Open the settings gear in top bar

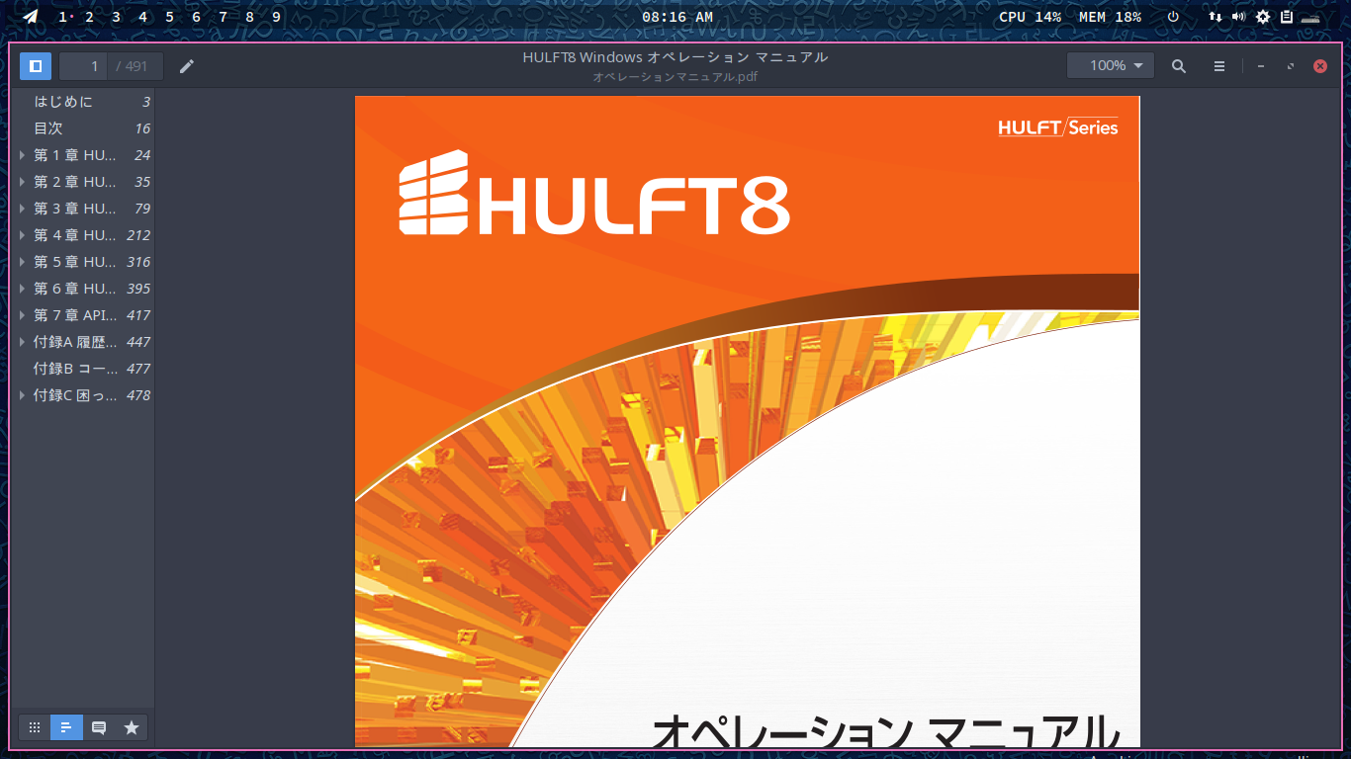coord(1263,17)
